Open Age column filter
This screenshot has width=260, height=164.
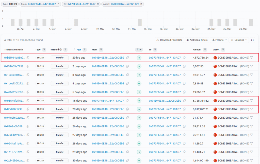(x=85, y=49)
